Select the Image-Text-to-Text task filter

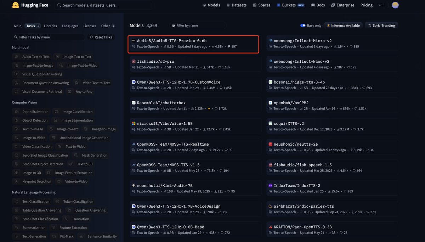[73, 57]
